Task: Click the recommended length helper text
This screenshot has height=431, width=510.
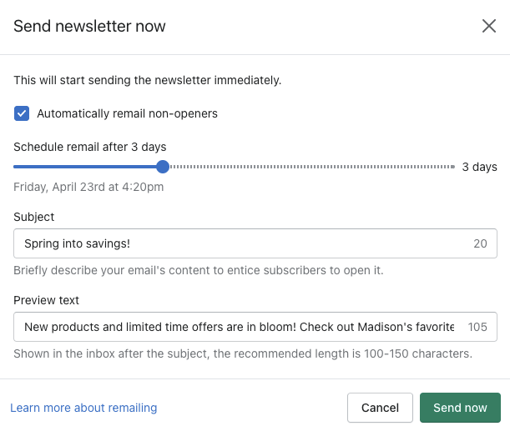Action: tap(243, 353)
